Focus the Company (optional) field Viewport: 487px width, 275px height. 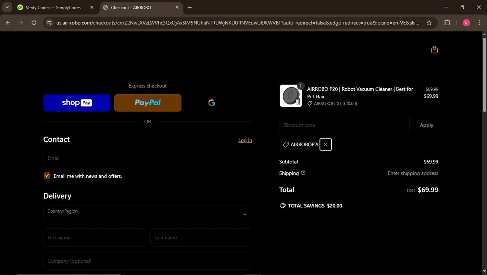click(x=148, y=261)
